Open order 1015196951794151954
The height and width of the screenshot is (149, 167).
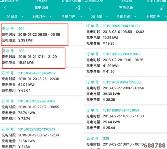click(x=121, y=110)
